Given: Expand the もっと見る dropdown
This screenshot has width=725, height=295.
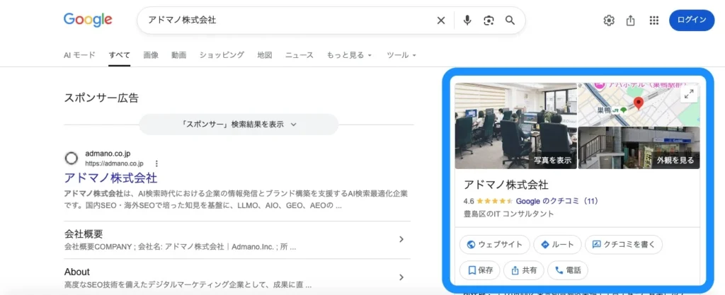Looking at the screenshot, I should (349, 55).
